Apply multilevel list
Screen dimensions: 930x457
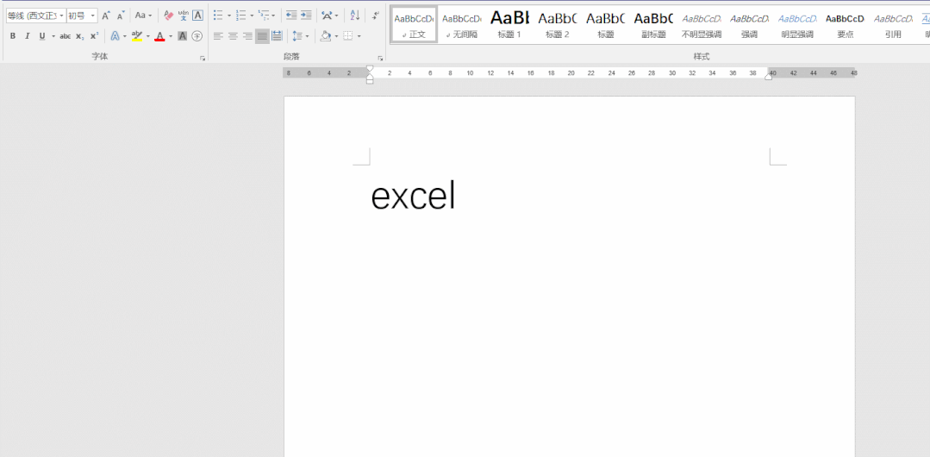(x=264, y=16)
